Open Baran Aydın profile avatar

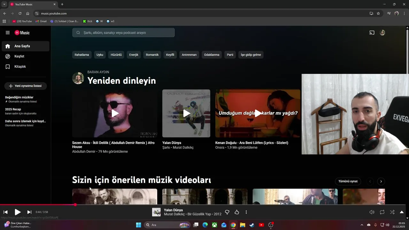click(x=78, y=78)
